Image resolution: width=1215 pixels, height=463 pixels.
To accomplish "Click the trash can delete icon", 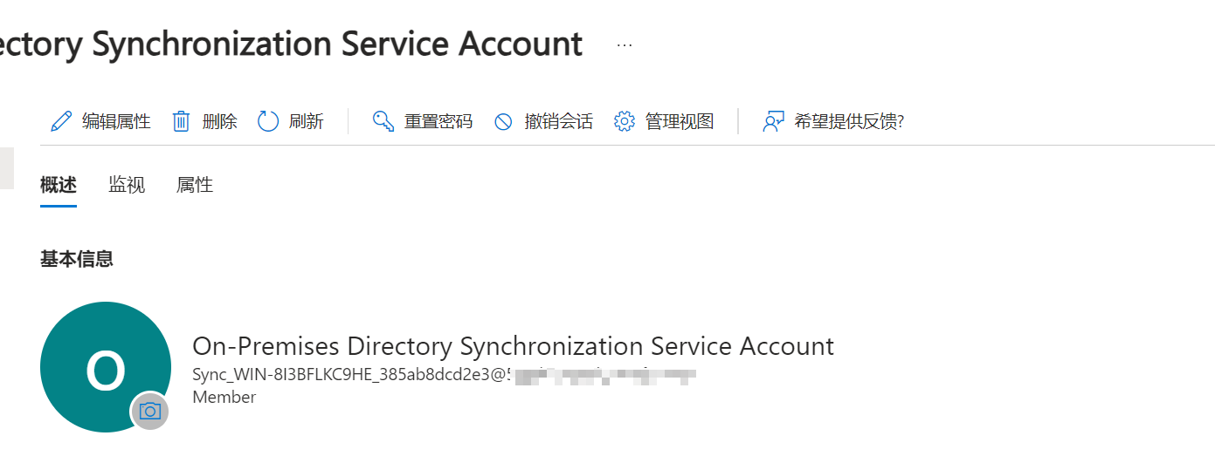I will 181,121.
